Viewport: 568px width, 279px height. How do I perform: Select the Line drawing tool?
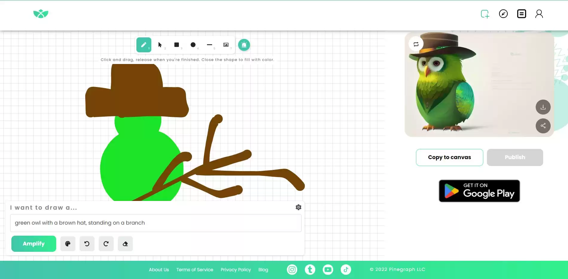209,45
